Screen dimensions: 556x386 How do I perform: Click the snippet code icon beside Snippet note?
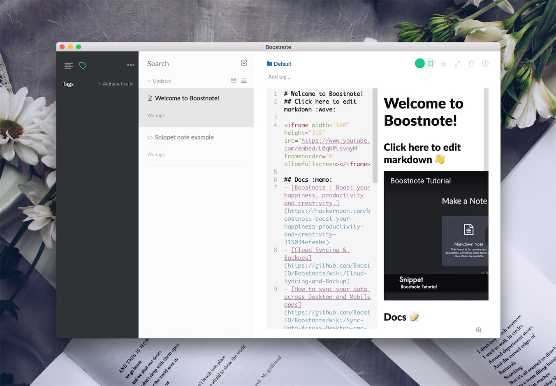150,137
